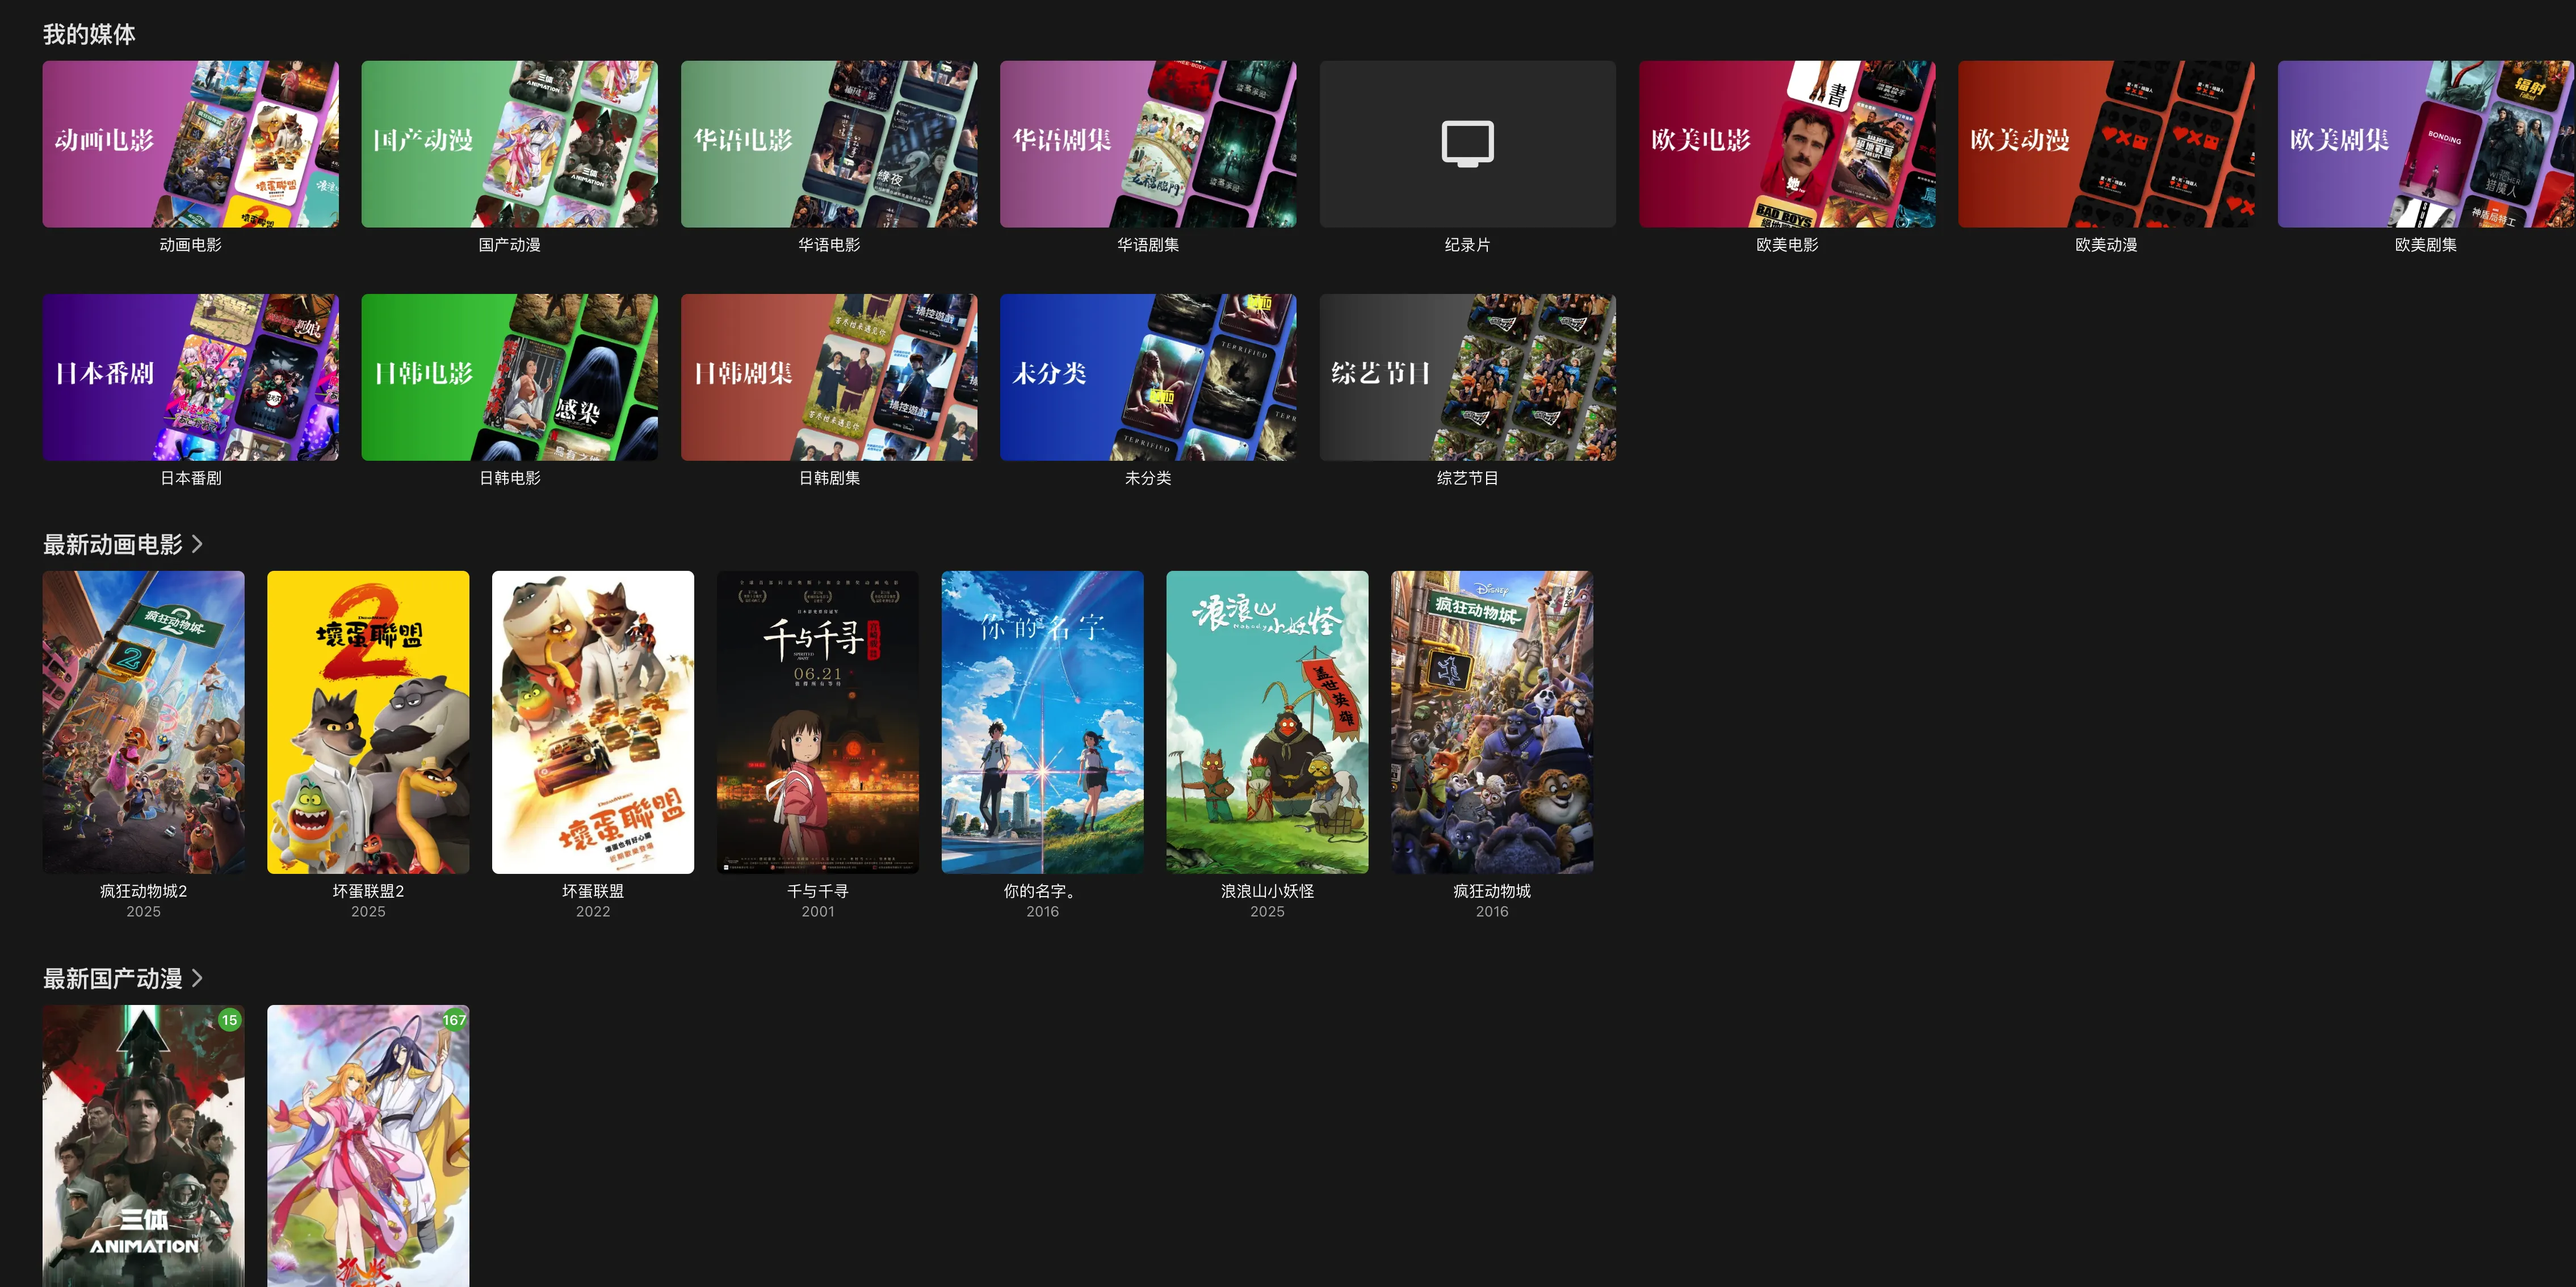This screenshot has height=1287, width=2576.
Task: Open the 综艺节目 library card
Action: pos(1467,377)
